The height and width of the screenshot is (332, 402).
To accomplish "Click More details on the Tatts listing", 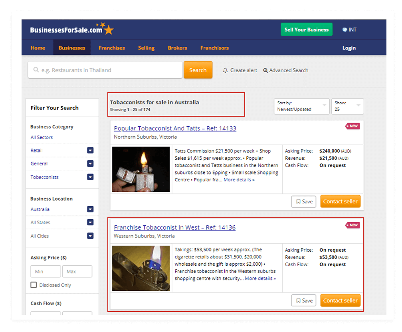I will (239, 180).
